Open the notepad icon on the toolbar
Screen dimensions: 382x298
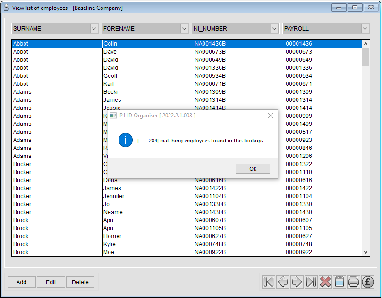tap(339, 281)
